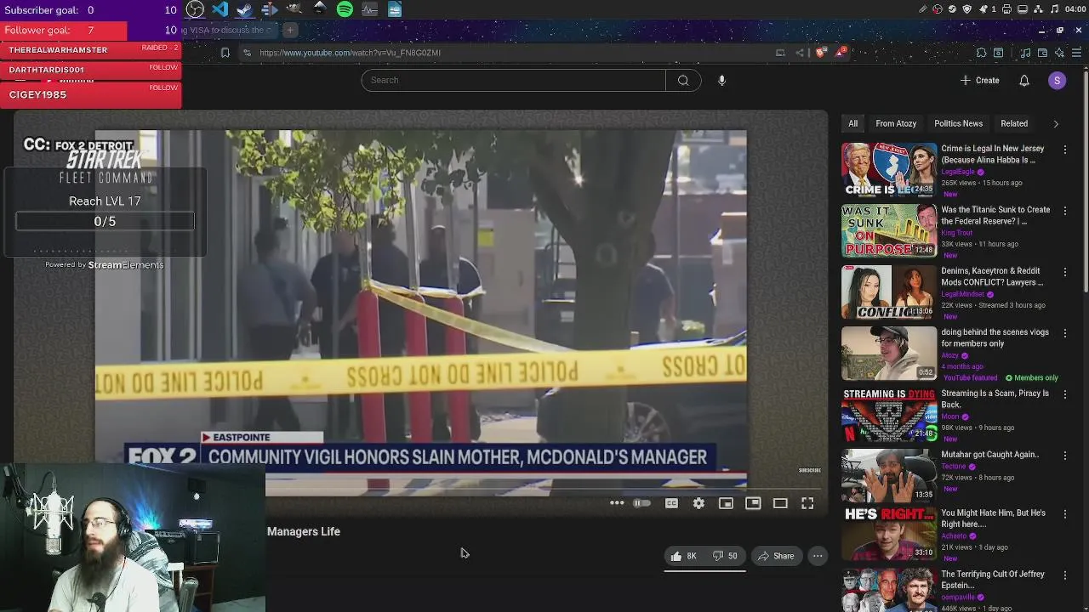Open the volume tray icon
The image size is (1089, 612).
pyautogui.click(x=1055, y=9)
